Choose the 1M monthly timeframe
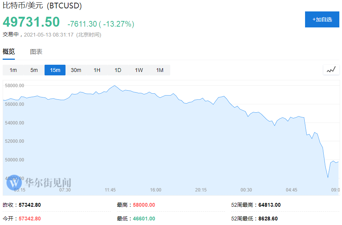Screen dimensions: 342x225 pos(160,70)
